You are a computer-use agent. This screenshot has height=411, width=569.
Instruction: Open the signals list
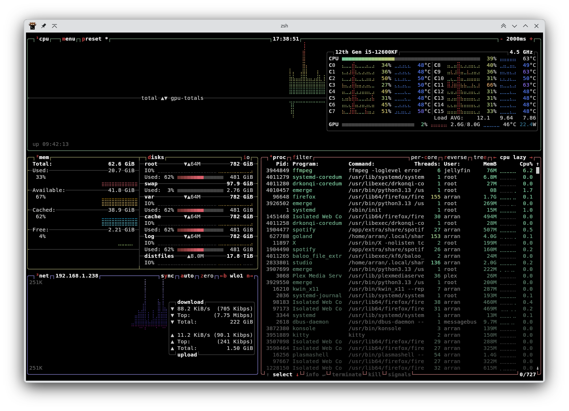tap(399, 375)
